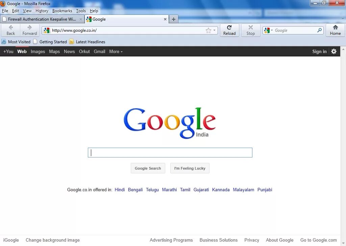Open the Privacy link
The width and height of the screenshot is (346, 246).
pyautogui.click(x=251, y=240)
